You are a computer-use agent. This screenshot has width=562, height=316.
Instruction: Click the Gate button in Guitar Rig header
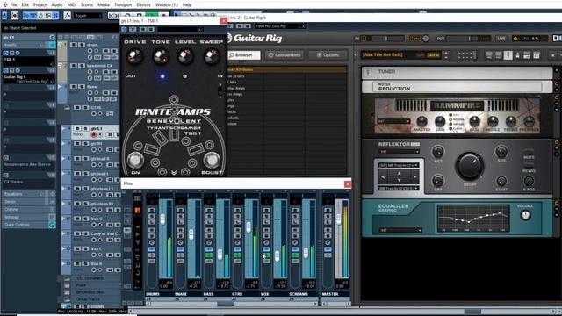tap(415, 39)
